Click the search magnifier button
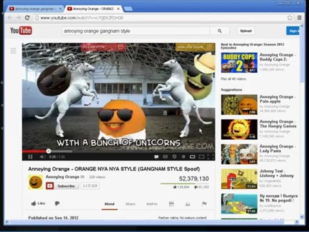This screenshot has width=309, height=232. [220, 31]
